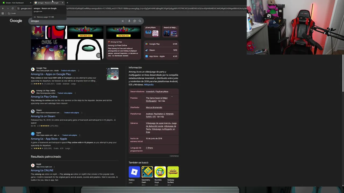Submit search with the magnifier icon
Image resolution: width=344 pixels, height=193 pixels.
(140, 21)
